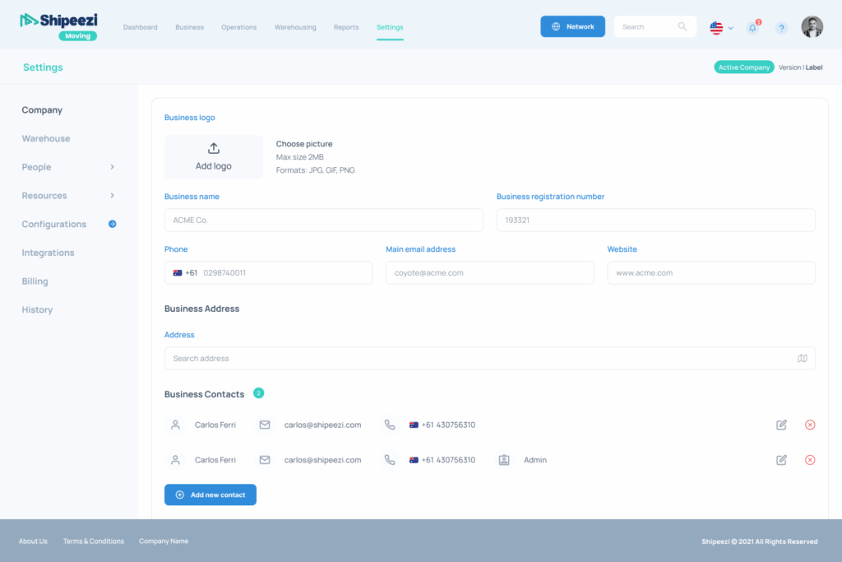Delete the first Carlos Ferri contact
The height and width of the screenshot is (562, 842).
[810, 425]
